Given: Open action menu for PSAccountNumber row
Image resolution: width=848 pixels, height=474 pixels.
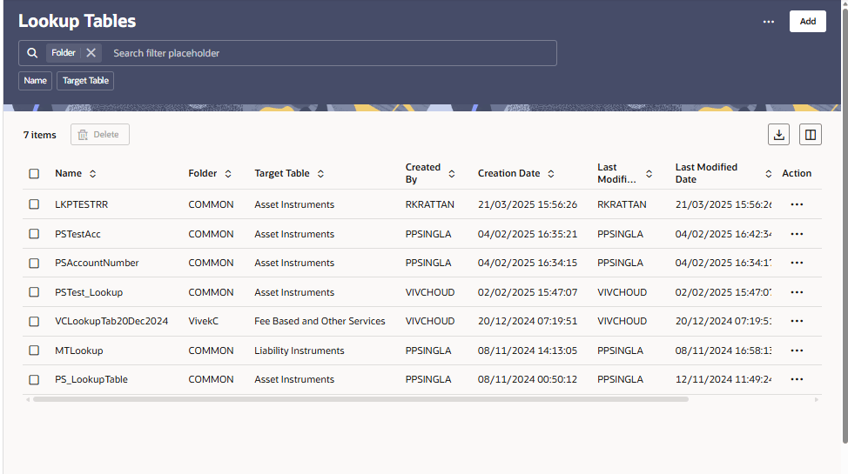Looking at the screenshot, I should [x=797, y=263].
